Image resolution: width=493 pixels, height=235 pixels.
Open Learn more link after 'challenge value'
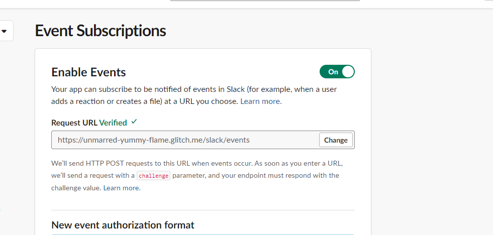coord(122,188)
